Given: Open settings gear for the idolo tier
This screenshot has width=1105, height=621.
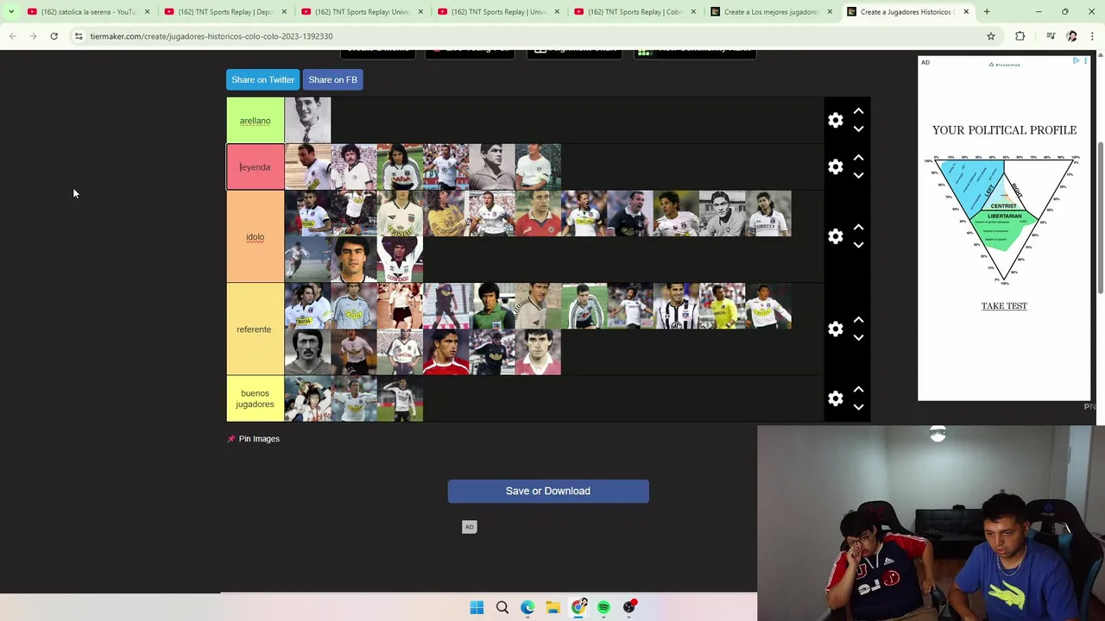Looking at the screenshot, I should tap(835, 236).
